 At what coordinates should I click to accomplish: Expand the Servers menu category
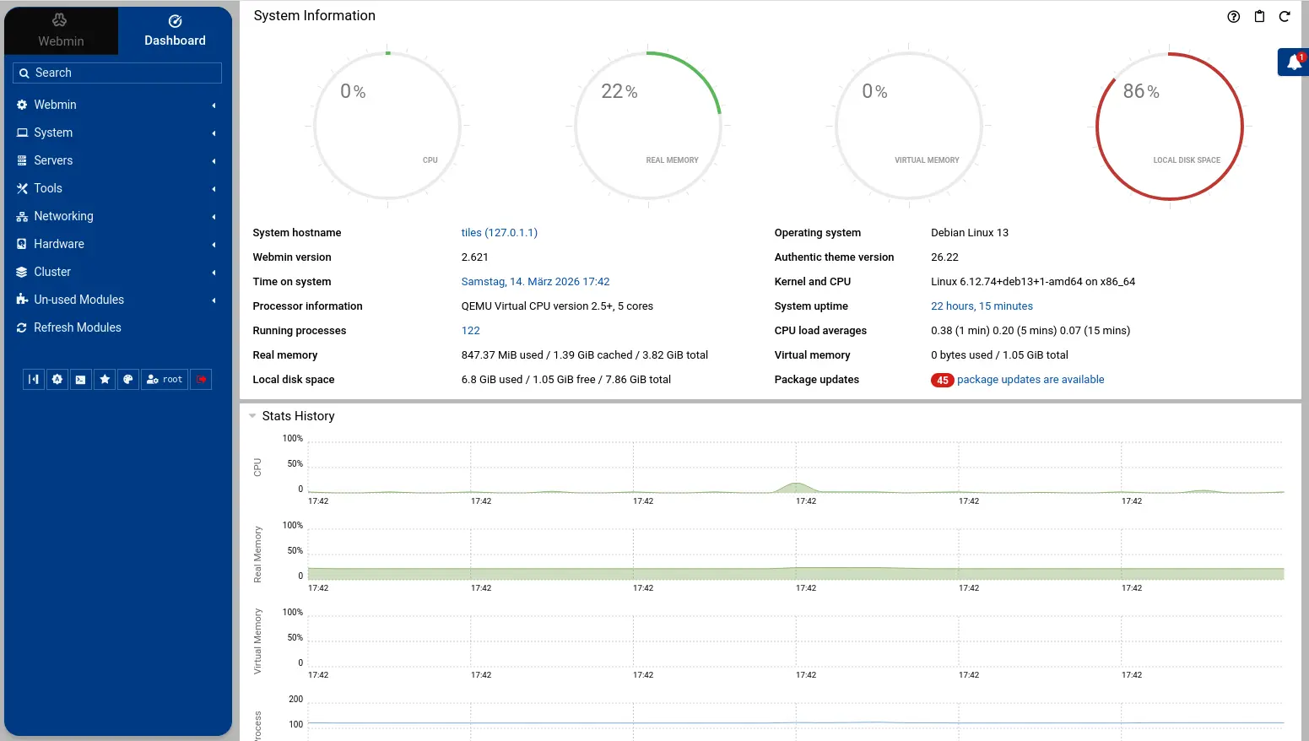point(53,160)
